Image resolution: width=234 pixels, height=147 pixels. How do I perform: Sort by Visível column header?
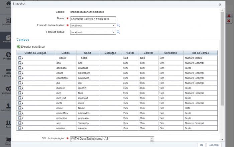(x=130, y=53)
